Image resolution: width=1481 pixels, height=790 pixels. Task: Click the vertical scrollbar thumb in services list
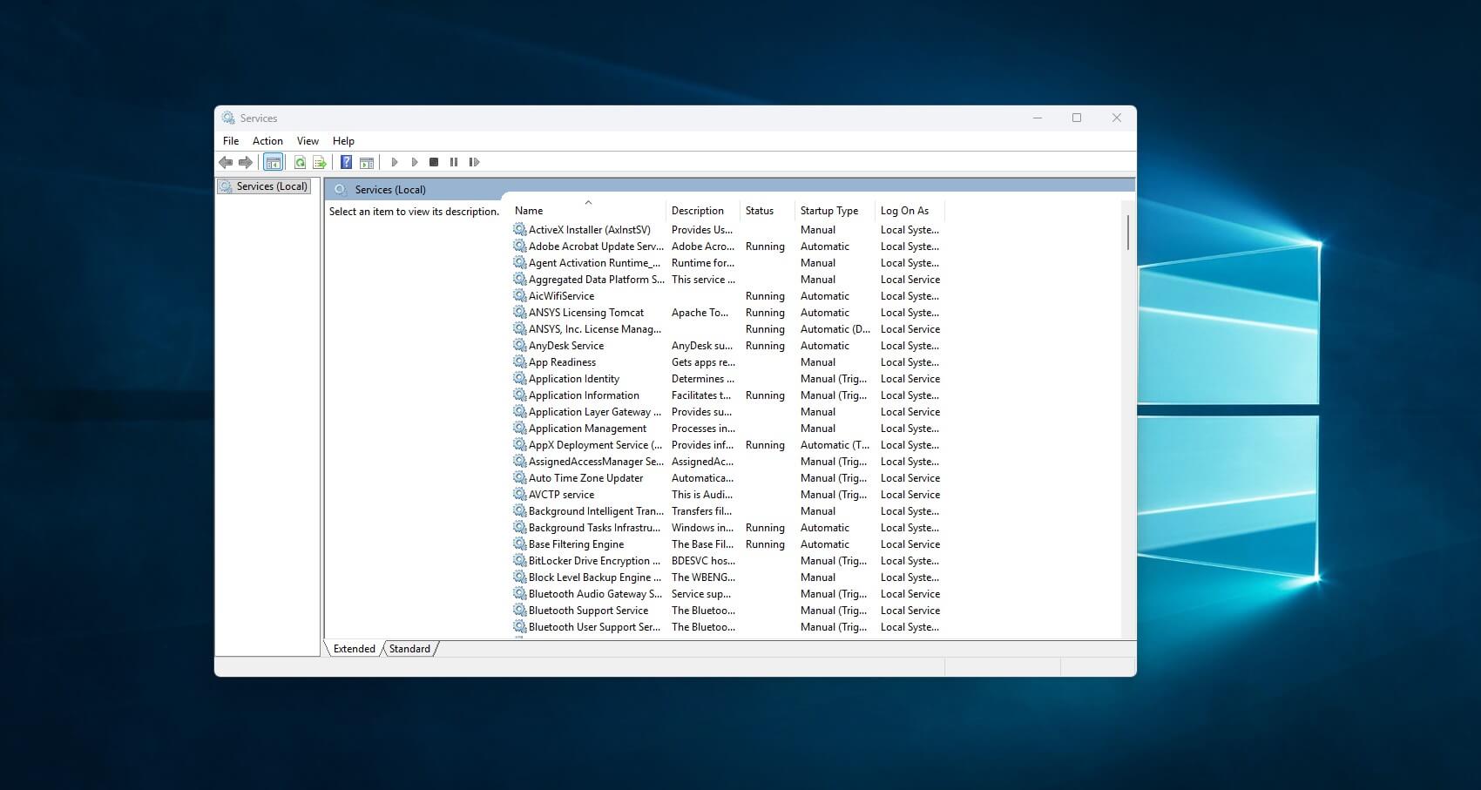tap(1128, 233)
